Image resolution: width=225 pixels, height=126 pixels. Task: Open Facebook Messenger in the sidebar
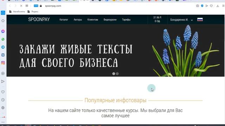coord(3,31)
